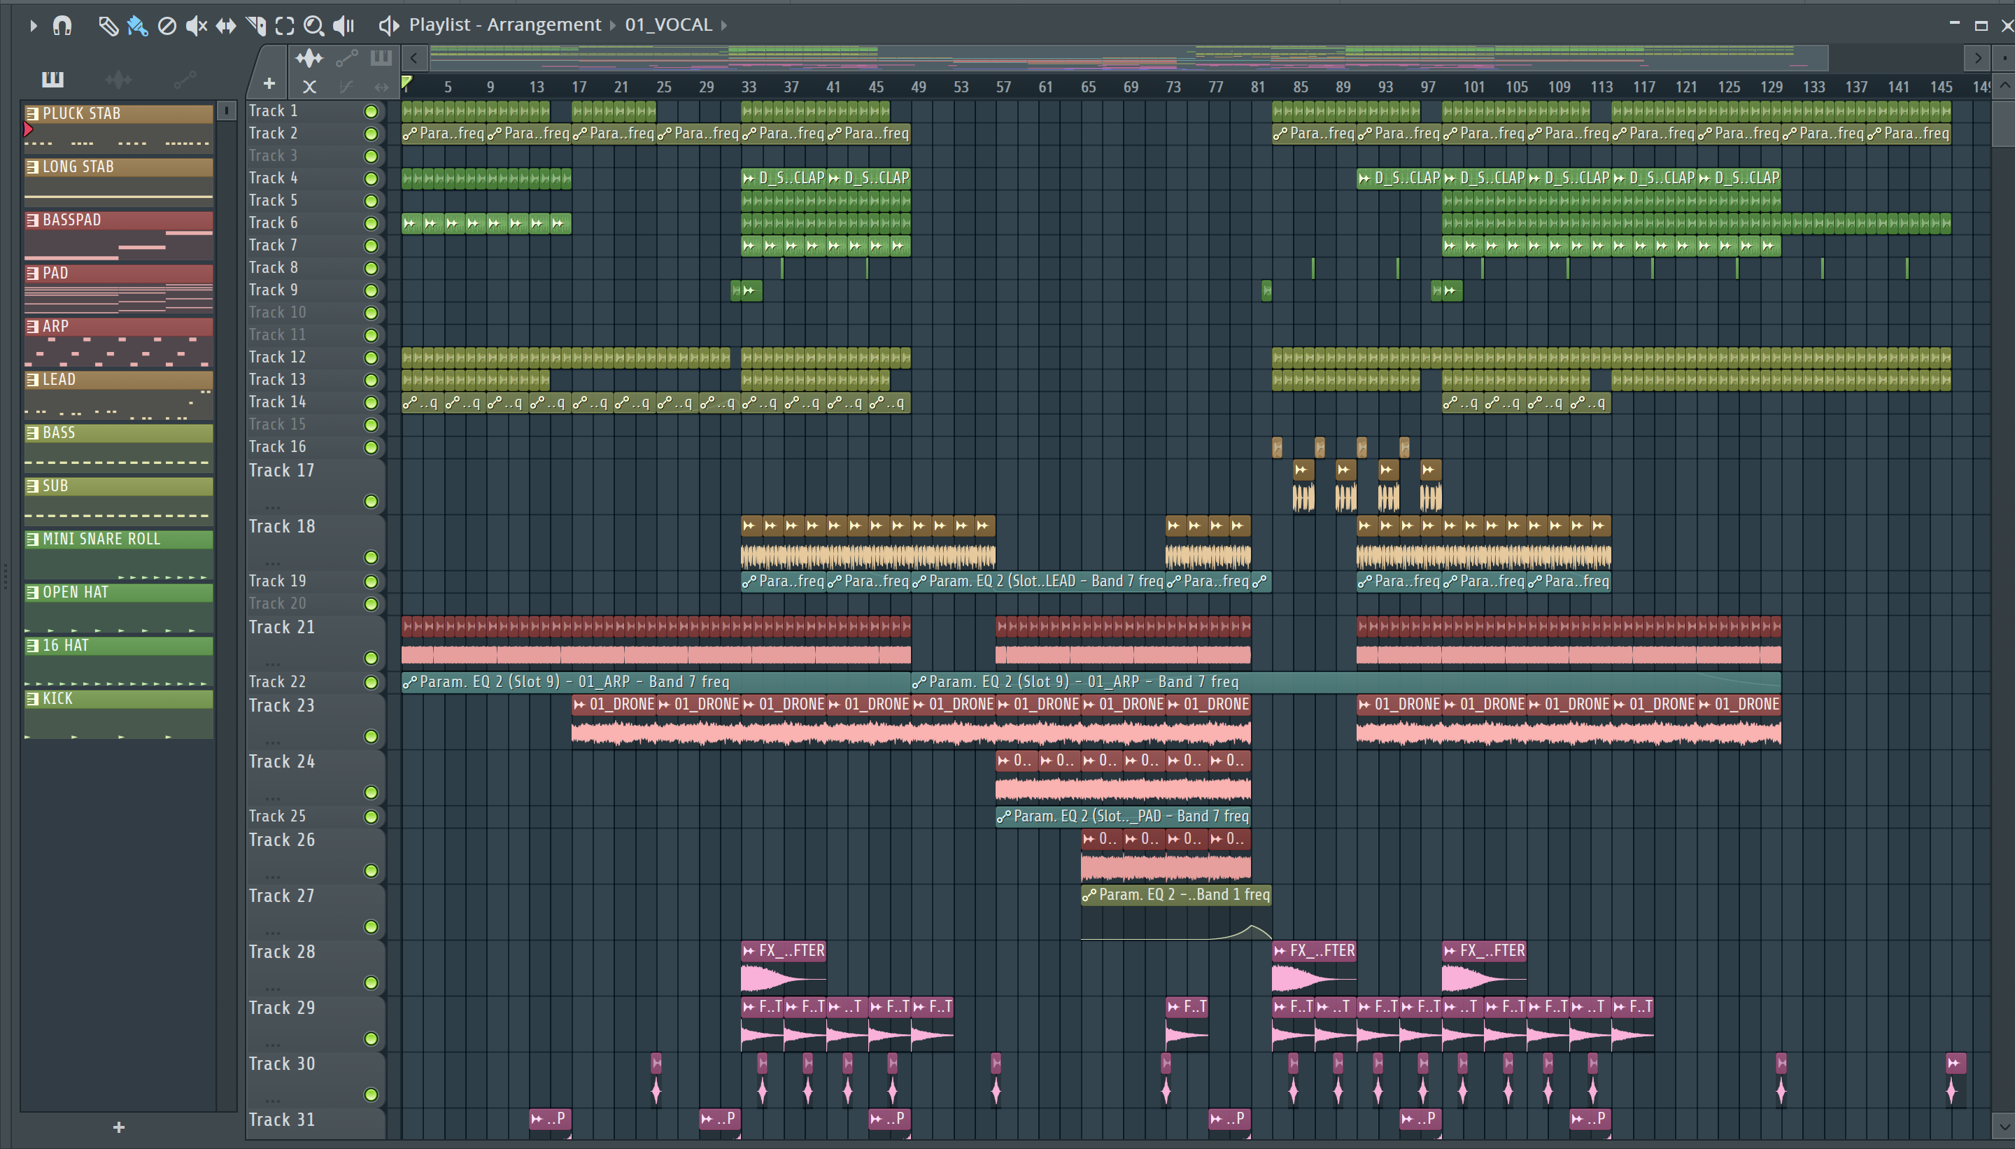The width and height of the screenshot is (2015, 1149).
Task: Toggle the Track 18 mute LED
Action: 371,558
